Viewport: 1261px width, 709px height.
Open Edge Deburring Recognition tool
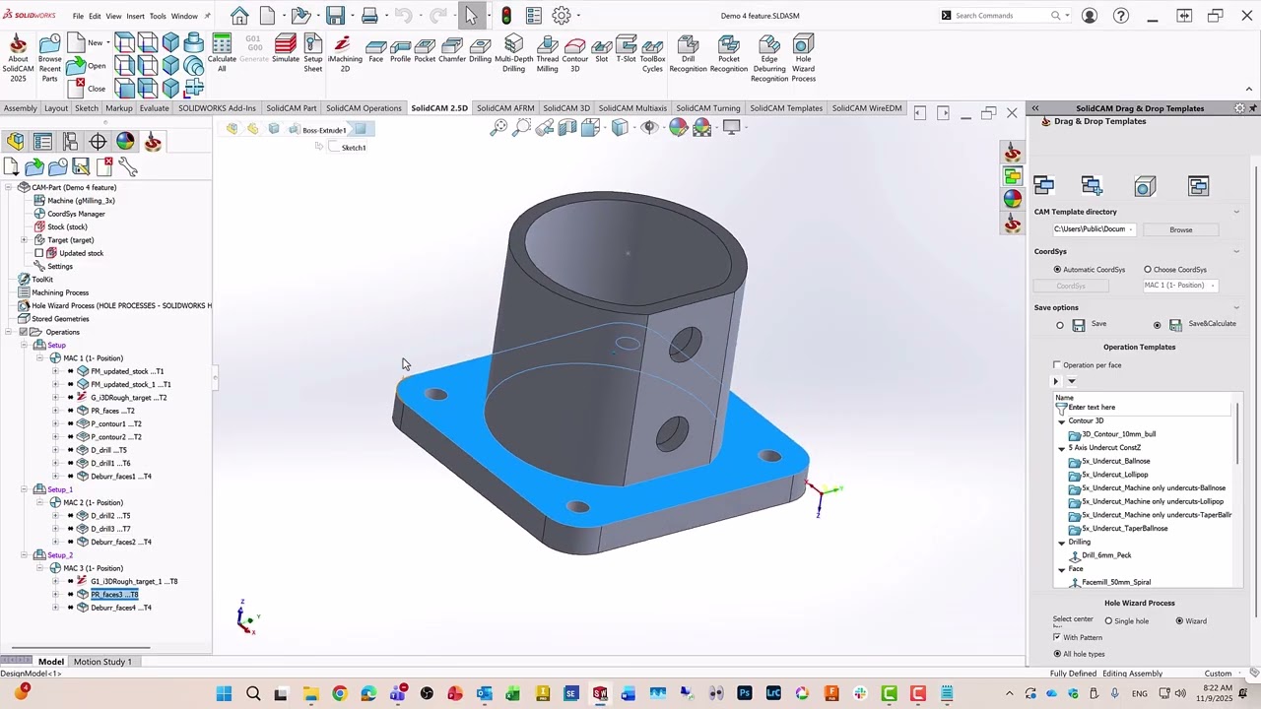tap(769, 59)
